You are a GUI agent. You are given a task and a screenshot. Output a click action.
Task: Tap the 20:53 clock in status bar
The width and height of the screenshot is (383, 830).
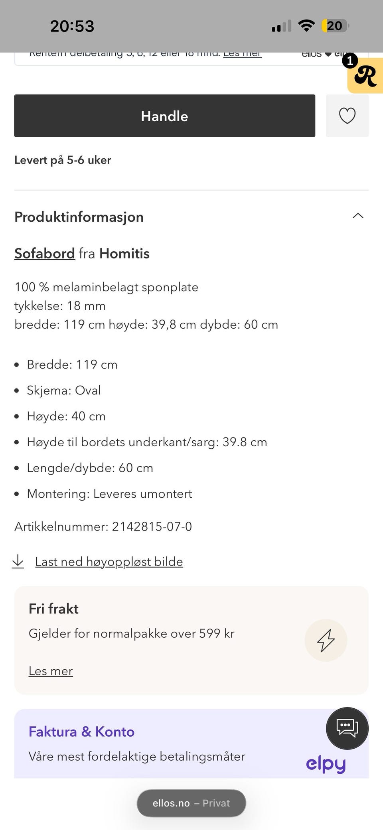pyautogui.click(x=72, y=26)
